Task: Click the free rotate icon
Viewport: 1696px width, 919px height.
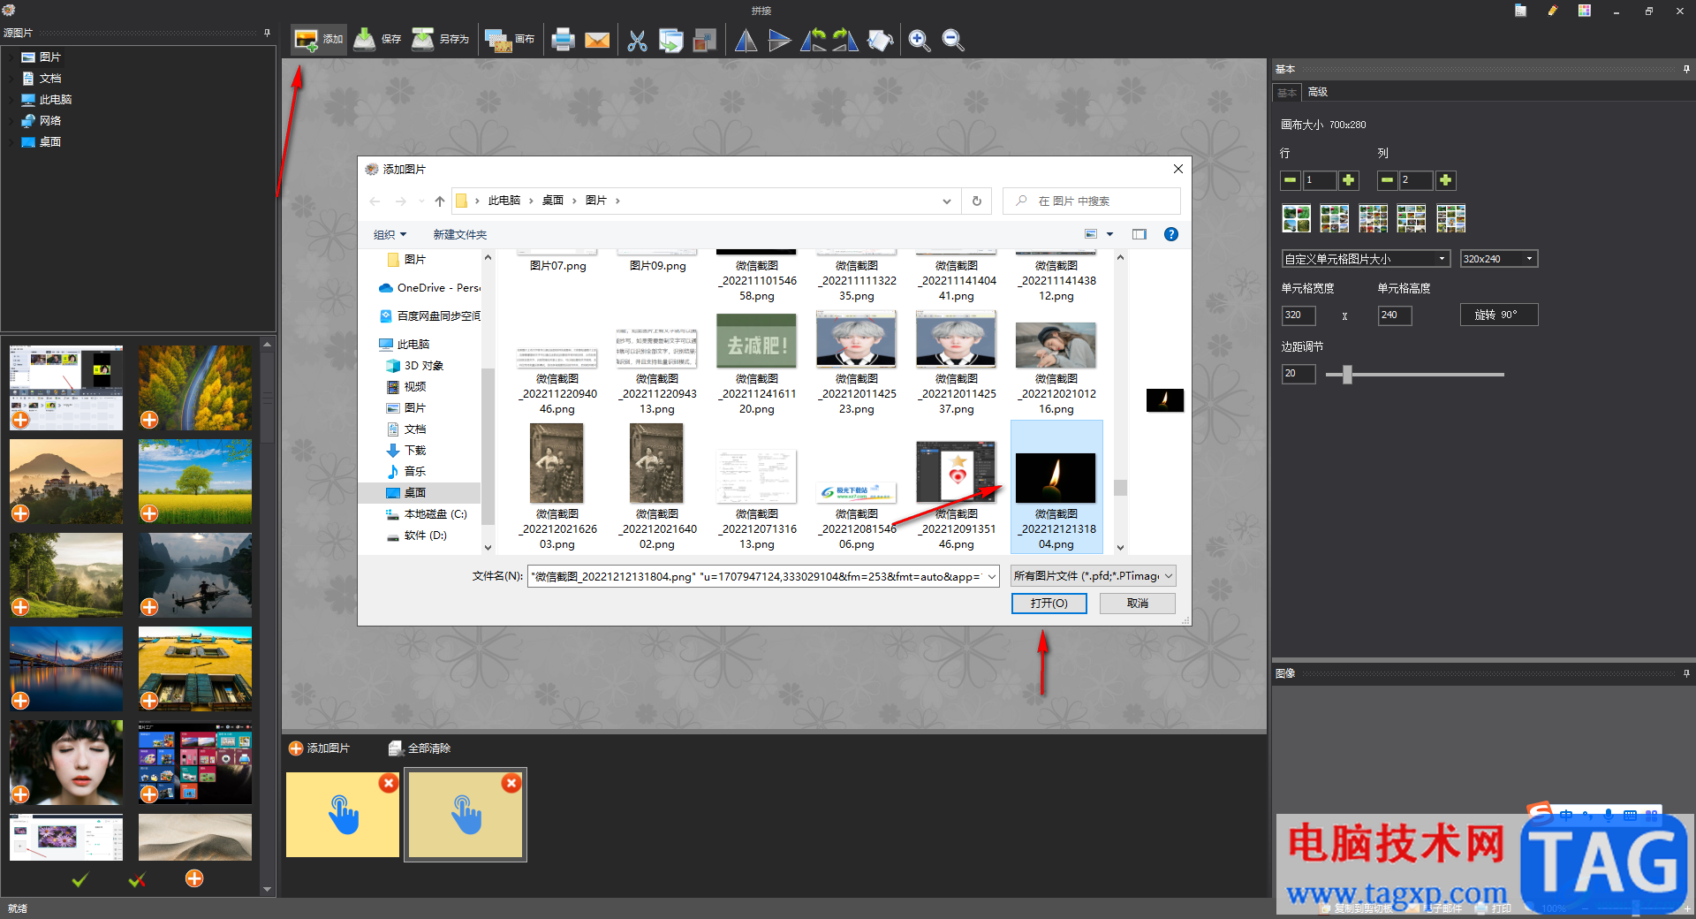Action: click(x=880, y=41)
